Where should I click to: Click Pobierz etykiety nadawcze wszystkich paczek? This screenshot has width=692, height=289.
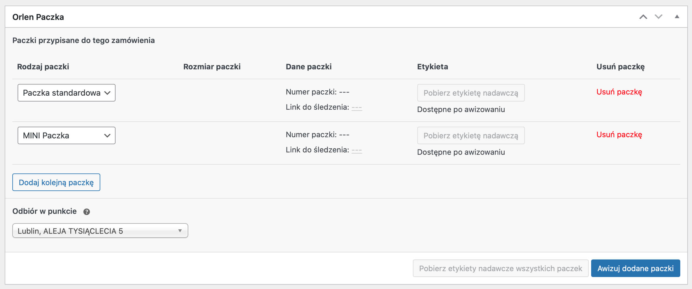[501, 268]
